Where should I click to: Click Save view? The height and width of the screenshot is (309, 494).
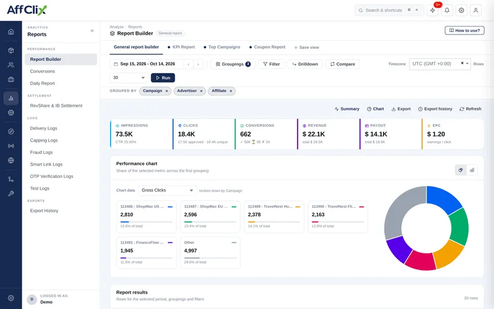coord(306,48)
